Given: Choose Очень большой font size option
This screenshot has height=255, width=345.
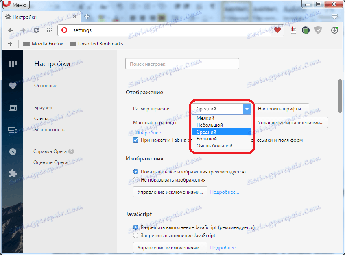Looking at the screenshot, I should pyautogui.click(x=221, y=146).
